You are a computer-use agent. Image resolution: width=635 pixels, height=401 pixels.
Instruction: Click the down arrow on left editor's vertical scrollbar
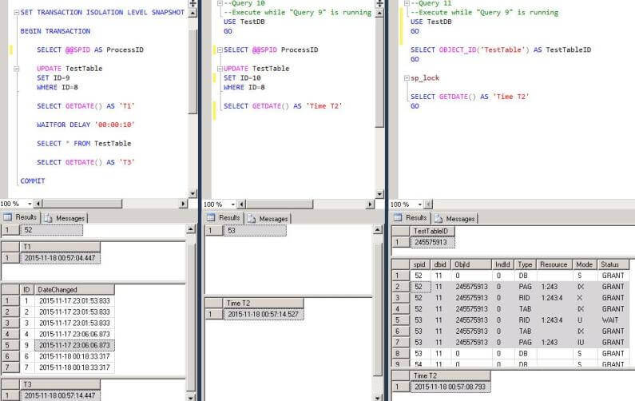pos(192,193)
